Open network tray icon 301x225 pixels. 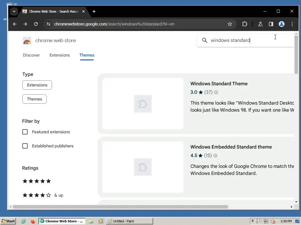(x=266, y=221)
